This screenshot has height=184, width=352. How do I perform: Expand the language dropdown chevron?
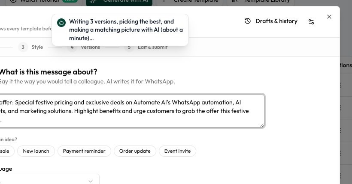coord(91,181)
